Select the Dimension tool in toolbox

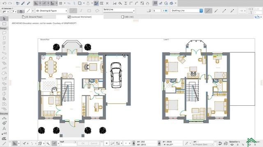[x=4, y=118]
